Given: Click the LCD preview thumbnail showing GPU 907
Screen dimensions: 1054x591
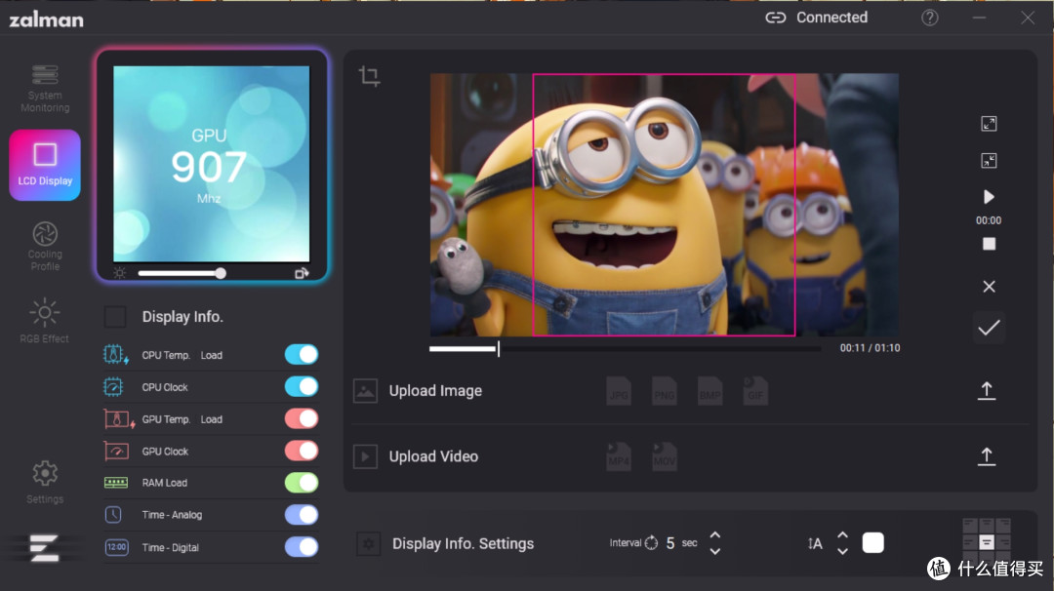Looking at the screenshot, I should click(211, 164).
